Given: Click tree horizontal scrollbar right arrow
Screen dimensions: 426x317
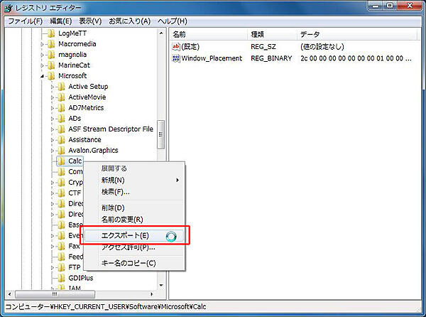Looking at the screenshot, I should 152,294.
